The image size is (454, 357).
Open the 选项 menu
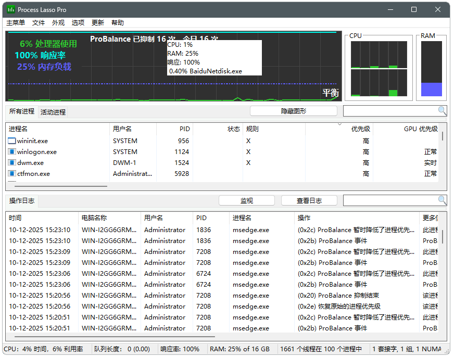click(78, 23)
